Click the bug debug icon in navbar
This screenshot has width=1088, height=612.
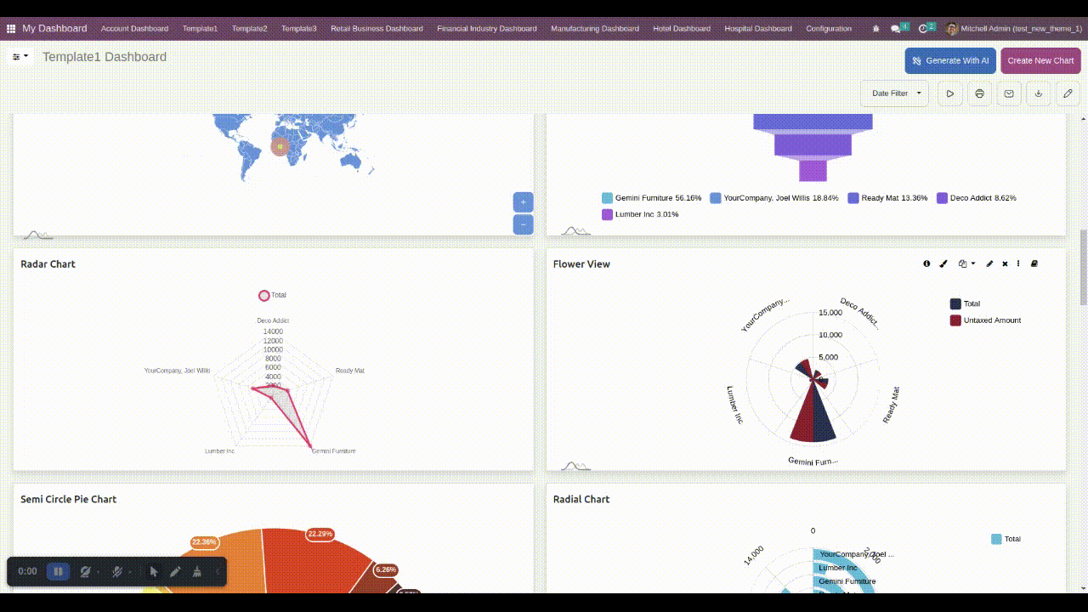click(876, 28)
